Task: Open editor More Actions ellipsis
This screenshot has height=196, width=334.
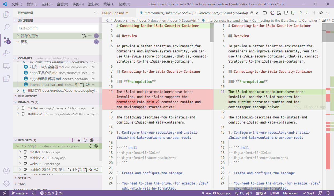Action: [x=328, y=13]
